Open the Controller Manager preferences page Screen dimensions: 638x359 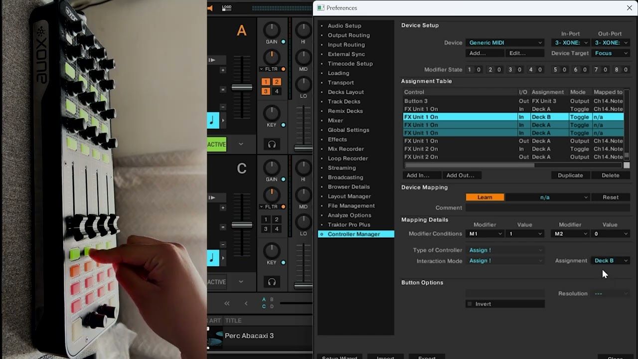[356, 234]
